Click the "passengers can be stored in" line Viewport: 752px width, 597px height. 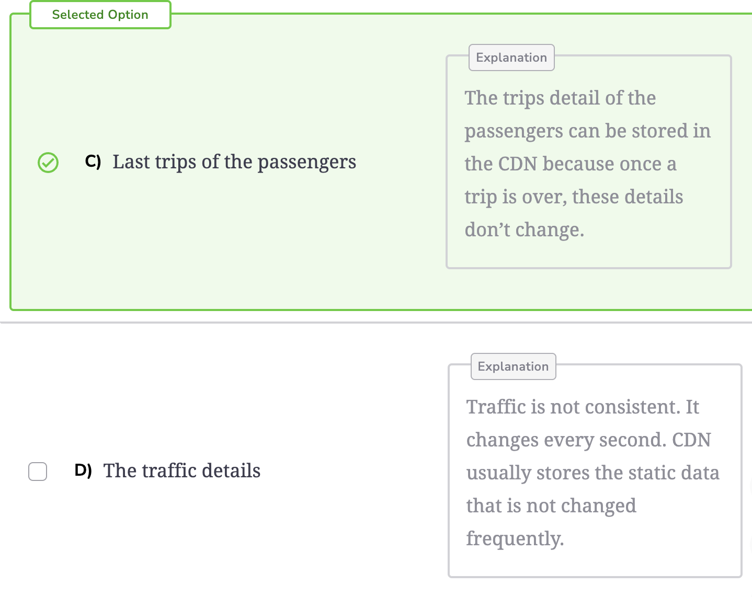tap(588, 131)
